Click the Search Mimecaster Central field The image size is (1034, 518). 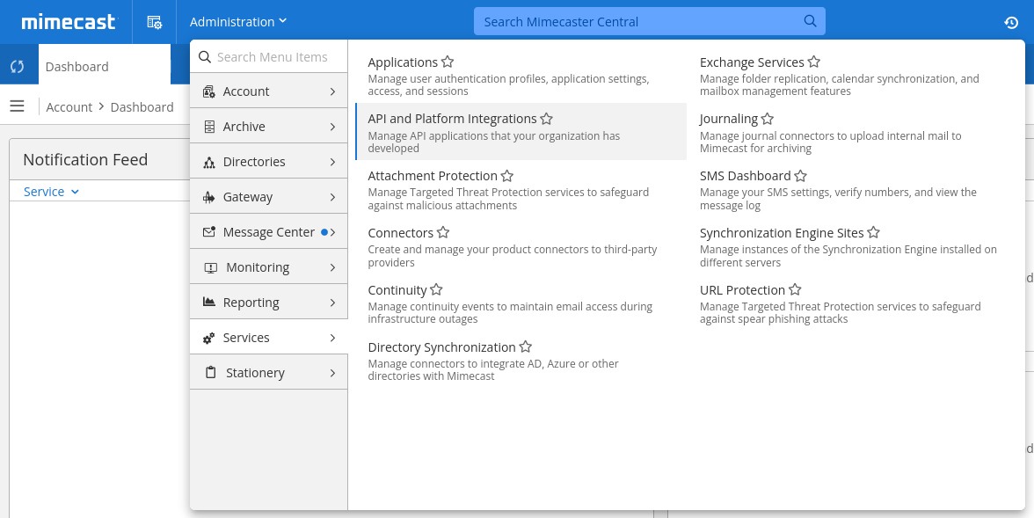point(650,22)
